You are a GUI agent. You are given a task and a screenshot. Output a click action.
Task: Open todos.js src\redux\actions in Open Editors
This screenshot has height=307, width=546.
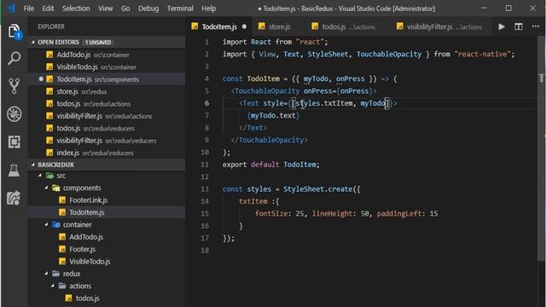106,104
